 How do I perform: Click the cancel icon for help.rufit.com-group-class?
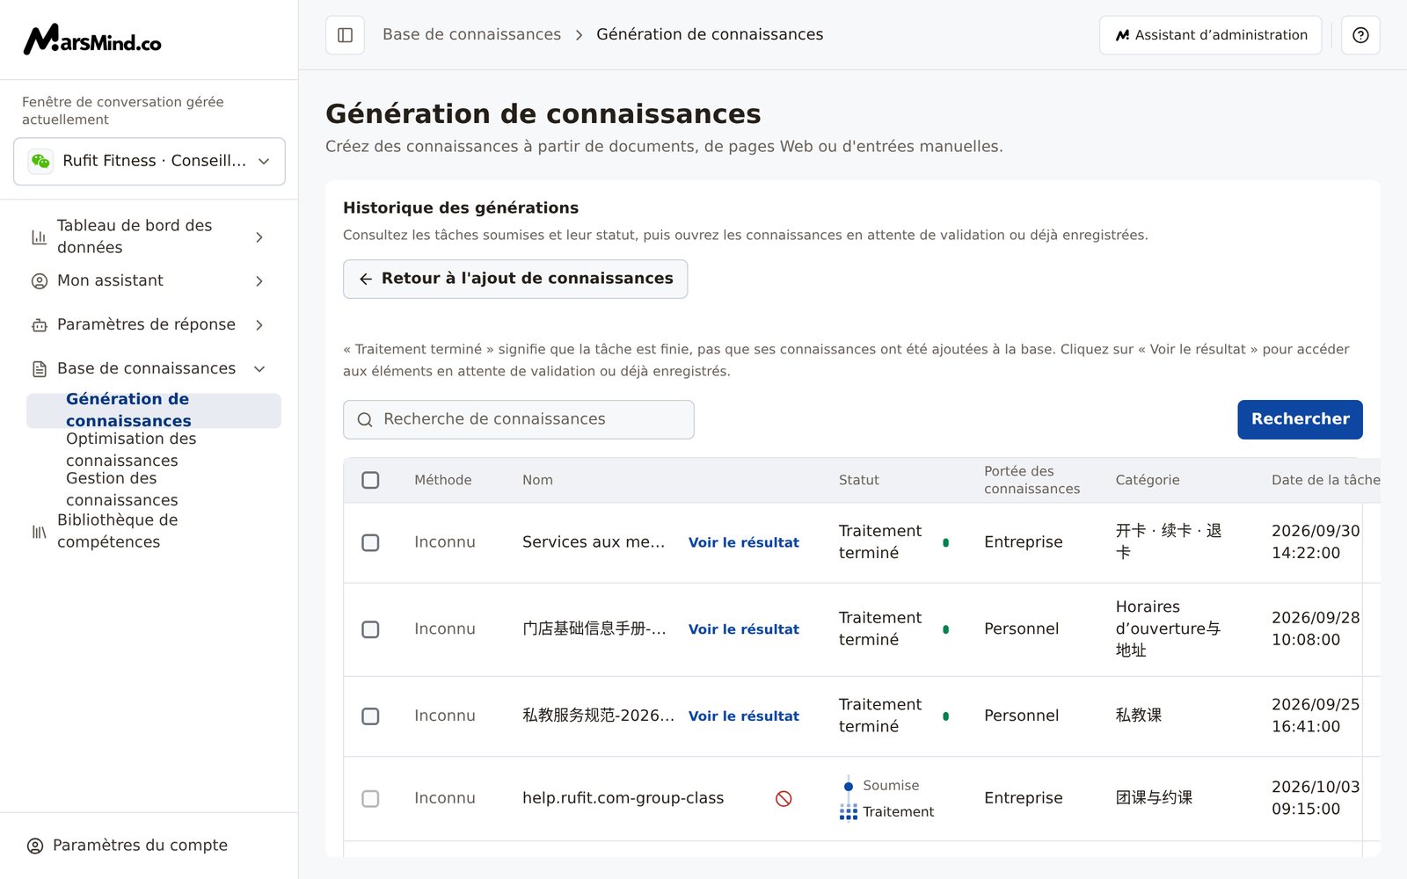[784, 798]
